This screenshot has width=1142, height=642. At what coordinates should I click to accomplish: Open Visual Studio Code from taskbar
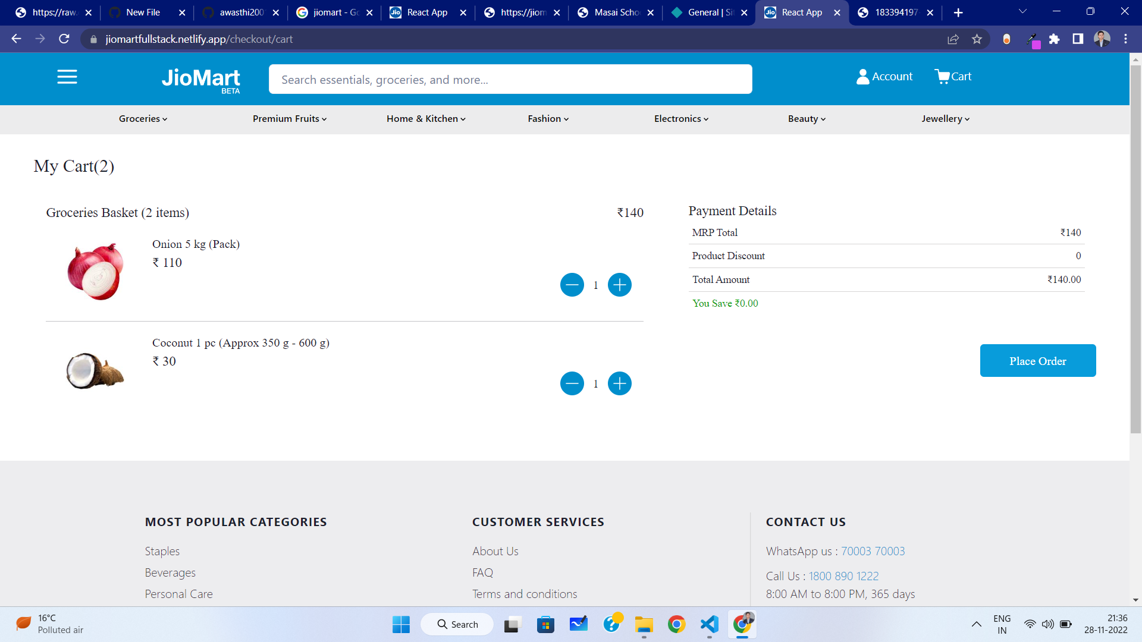(709, 624)
